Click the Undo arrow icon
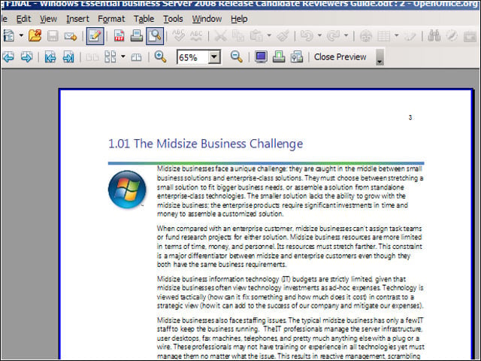This screenshot has width=481, height=361. 307,36
